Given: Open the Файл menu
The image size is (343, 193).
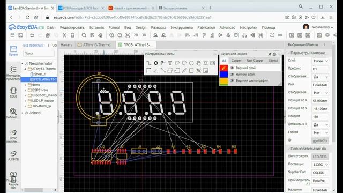Looking at the screenshot, I should (51, 27).
